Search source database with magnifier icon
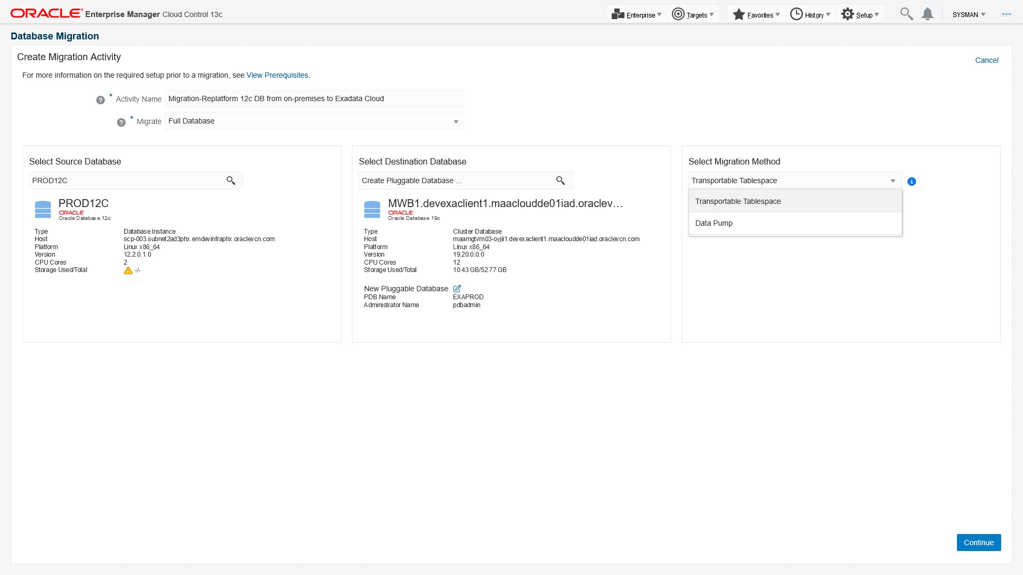 pos(231,180)
